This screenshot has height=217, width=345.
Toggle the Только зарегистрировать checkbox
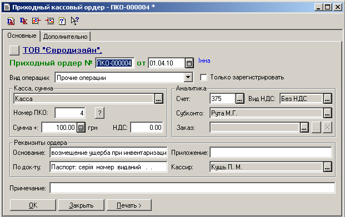[x=203, y=77]
